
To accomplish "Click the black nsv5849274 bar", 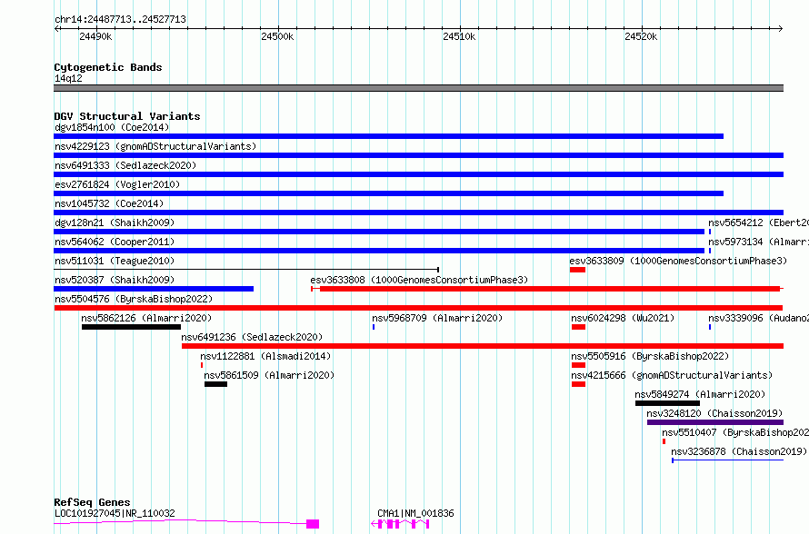I will (667, 403).
